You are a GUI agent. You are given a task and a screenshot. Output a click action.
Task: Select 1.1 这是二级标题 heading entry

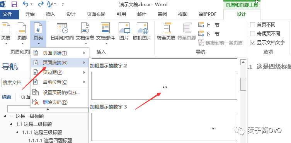pos(34,124)
